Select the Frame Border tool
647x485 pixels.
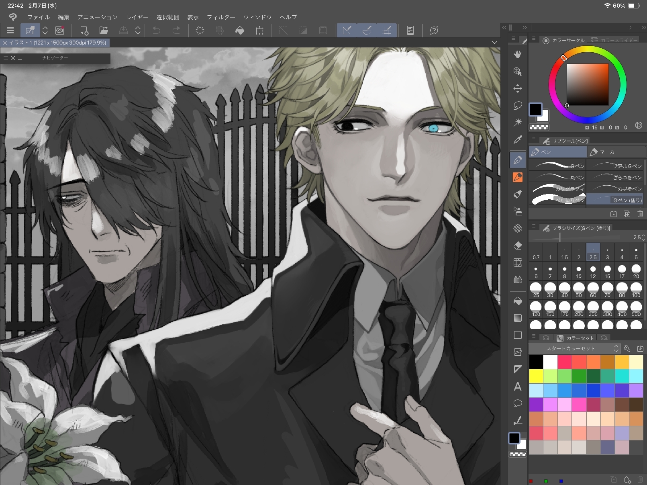(518, 352)
